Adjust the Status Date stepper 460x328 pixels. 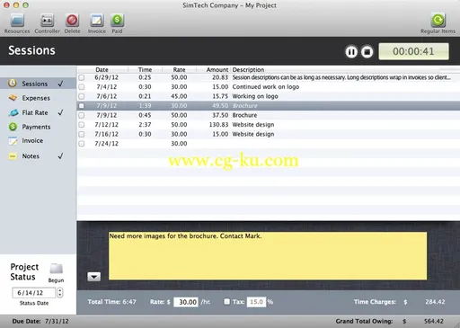click(x=60, y=292)
